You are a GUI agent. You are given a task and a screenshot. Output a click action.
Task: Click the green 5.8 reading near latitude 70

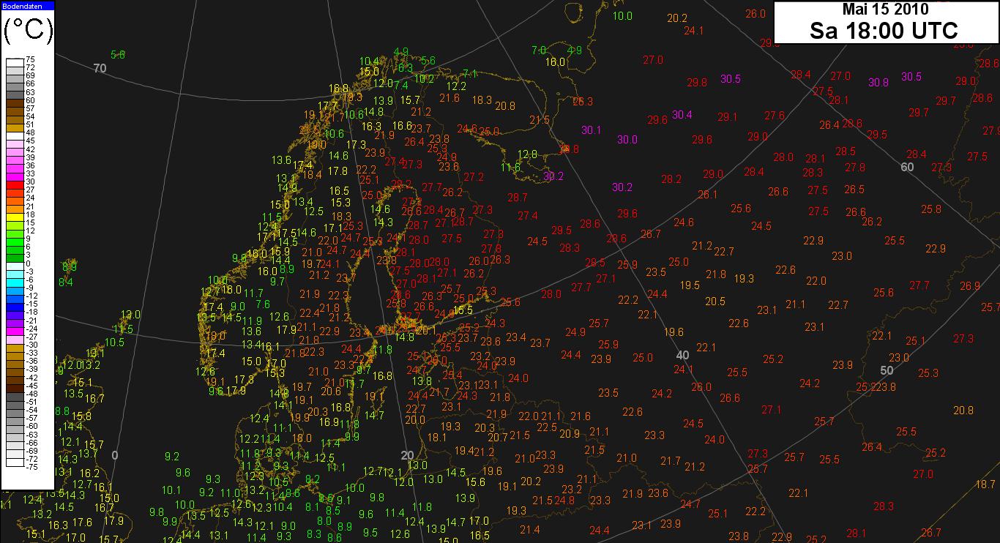[x=118, y=54]
